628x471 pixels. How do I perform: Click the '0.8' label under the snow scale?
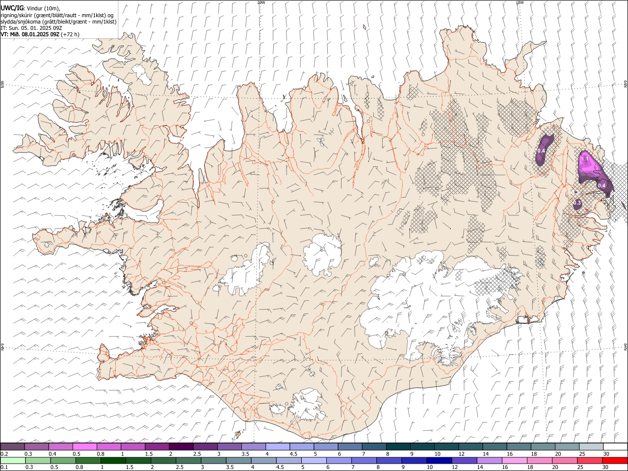point(101,454)
